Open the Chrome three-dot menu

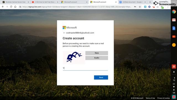tap(168, 7)
